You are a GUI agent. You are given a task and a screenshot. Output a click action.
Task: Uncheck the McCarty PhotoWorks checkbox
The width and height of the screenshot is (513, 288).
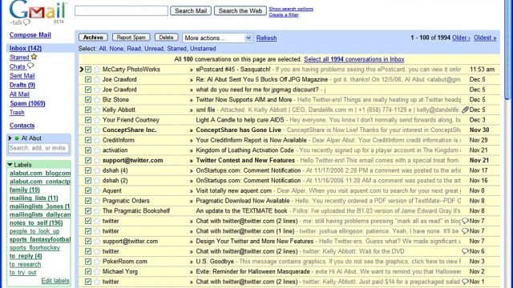tap(88, 70)
